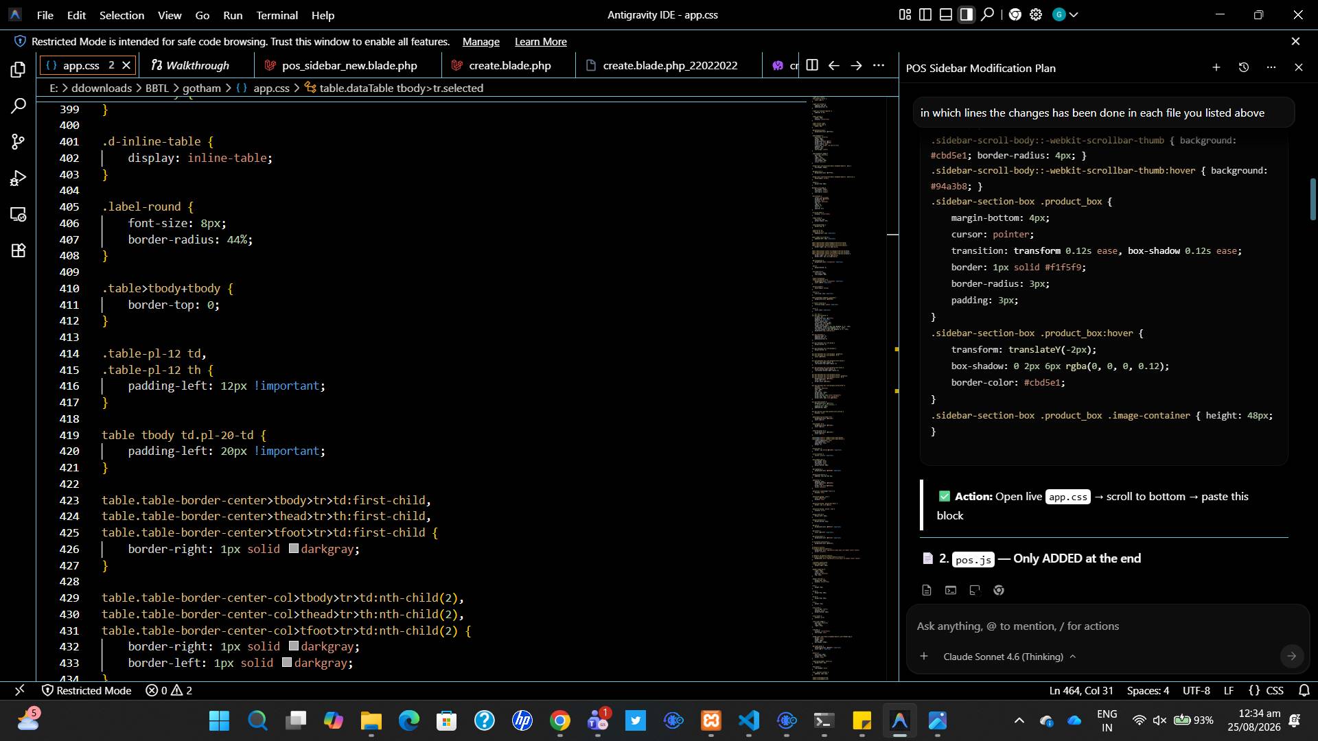Click the Manage link in restricted banner

tap(481, 42)
